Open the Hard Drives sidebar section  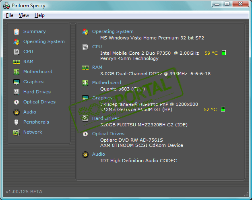coord(37,92)
